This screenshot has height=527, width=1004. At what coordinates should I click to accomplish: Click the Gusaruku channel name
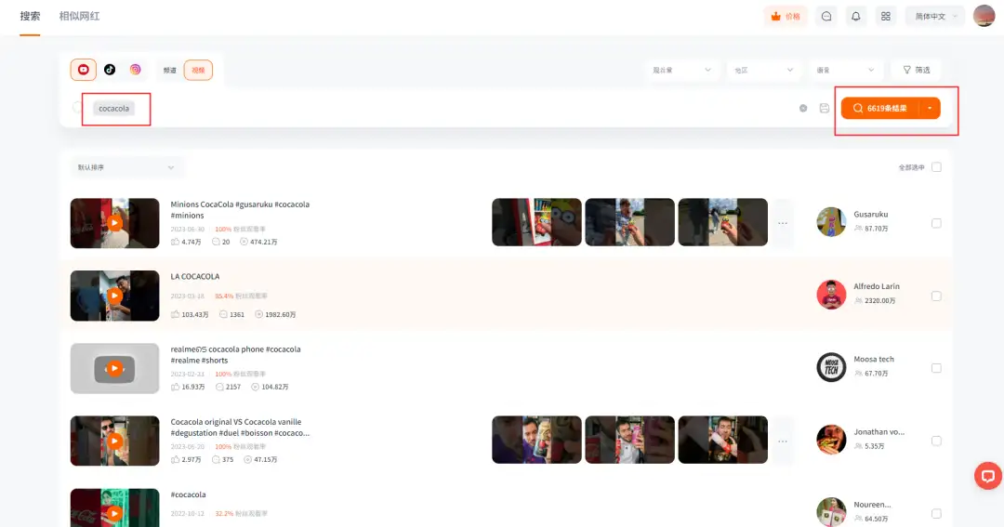click(x=871, y=214)
